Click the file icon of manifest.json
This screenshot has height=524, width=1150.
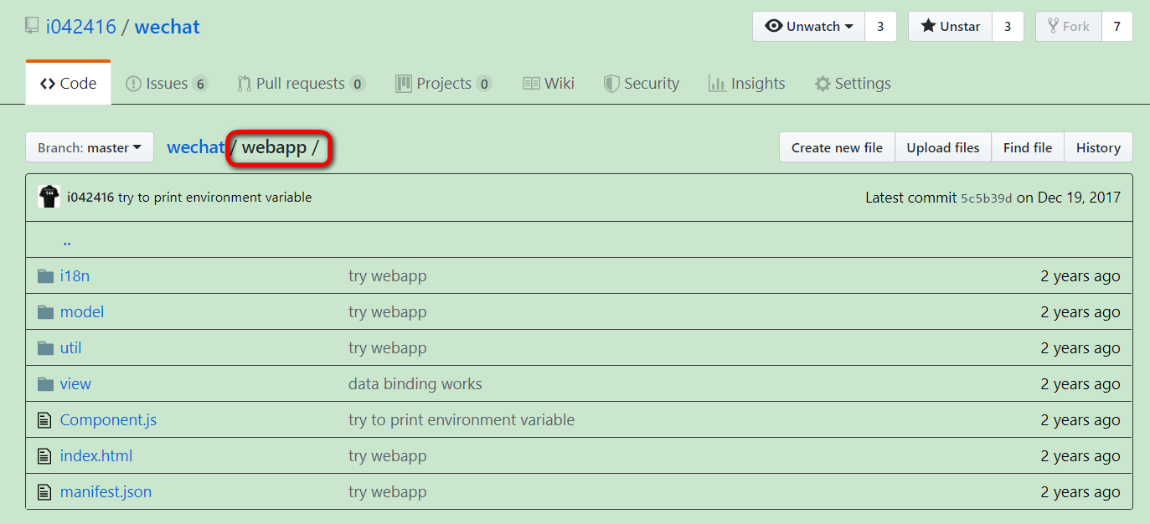click(x=44, y=492)
